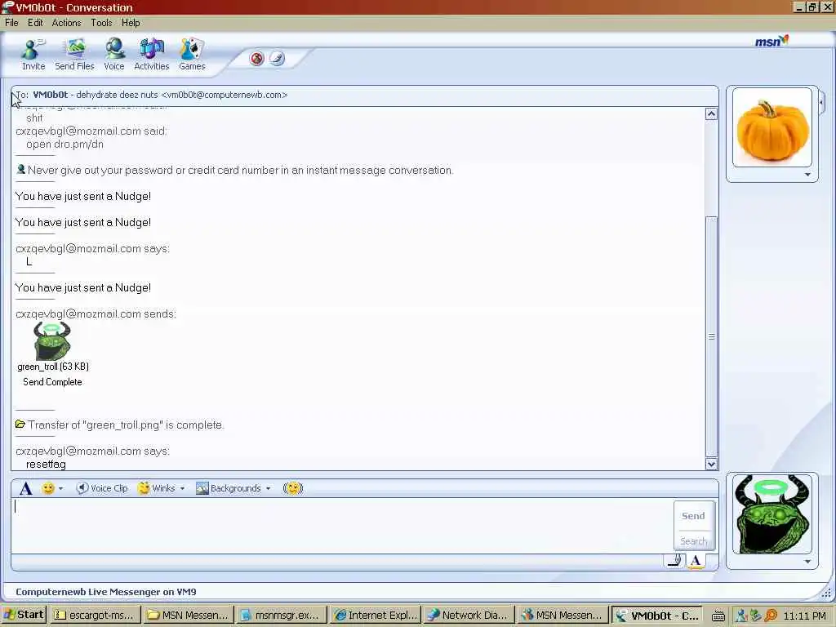Switch to MSN Messen... folder taskbar window
The height and width of the screenshot is (627, 836).
[x=189, y=615]
